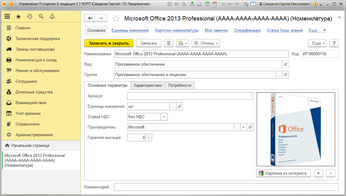Add this item to favorites with the star
Viewport: 346px width, 196px height.
coord(116,19)
